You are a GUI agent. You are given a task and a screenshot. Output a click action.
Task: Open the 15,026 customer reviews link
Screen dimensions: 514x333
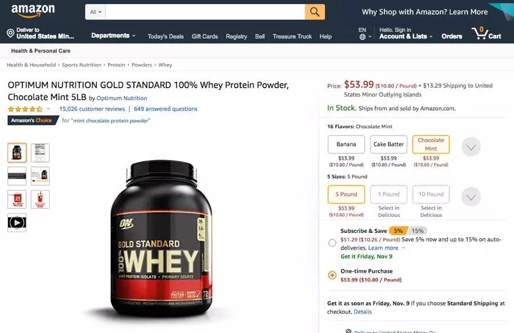(92, 109)
